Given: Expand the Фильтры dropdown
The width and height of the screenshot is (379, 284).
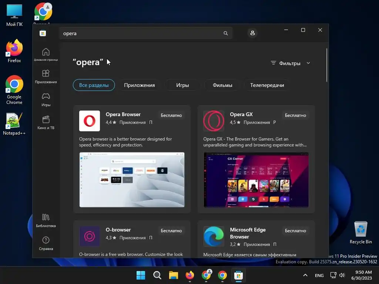Looking at the screenshot, I should [291, 63].
